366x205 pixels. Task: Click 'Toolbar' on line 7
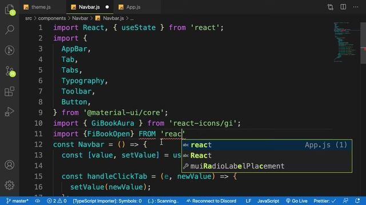pyautogui.click(x=76, y=91)
